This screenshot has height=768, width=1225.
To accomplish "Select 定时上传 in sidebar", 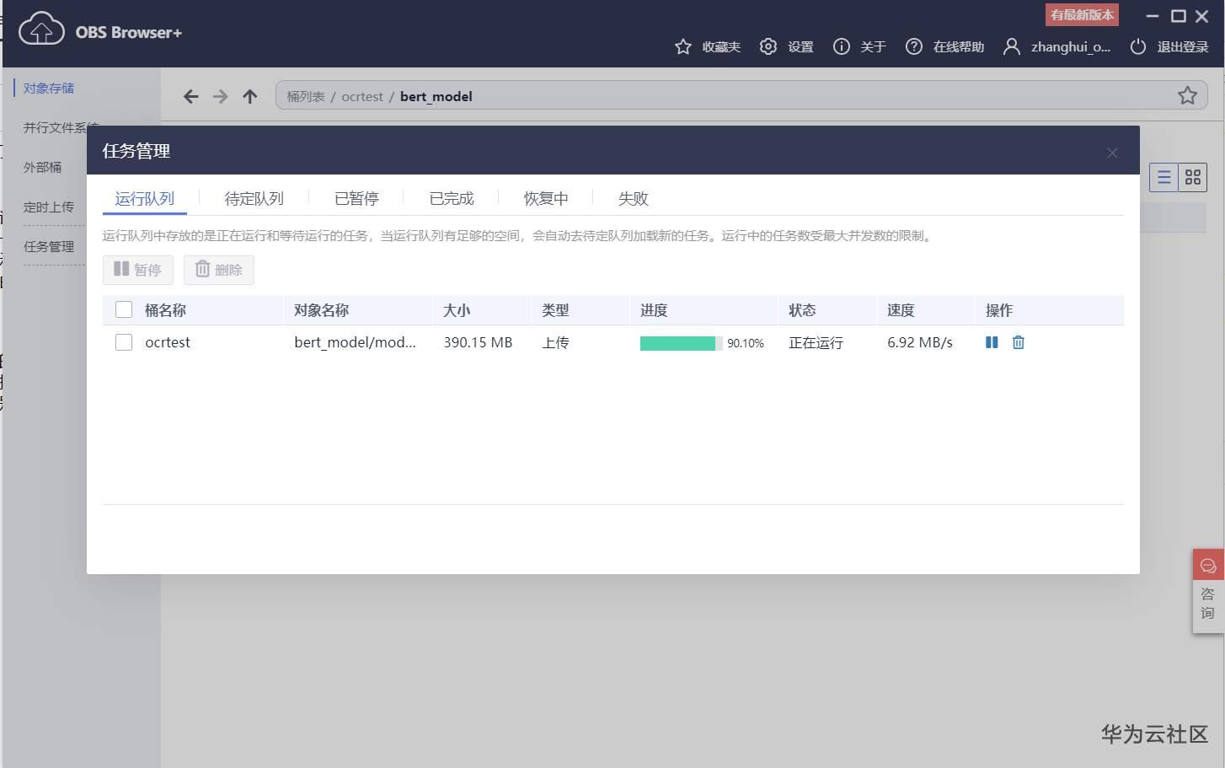I will 49,207.
